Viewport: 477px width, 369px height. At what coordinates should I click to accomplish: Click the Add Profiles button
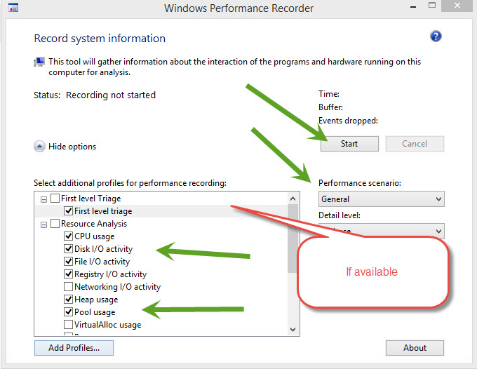point(74,348)
